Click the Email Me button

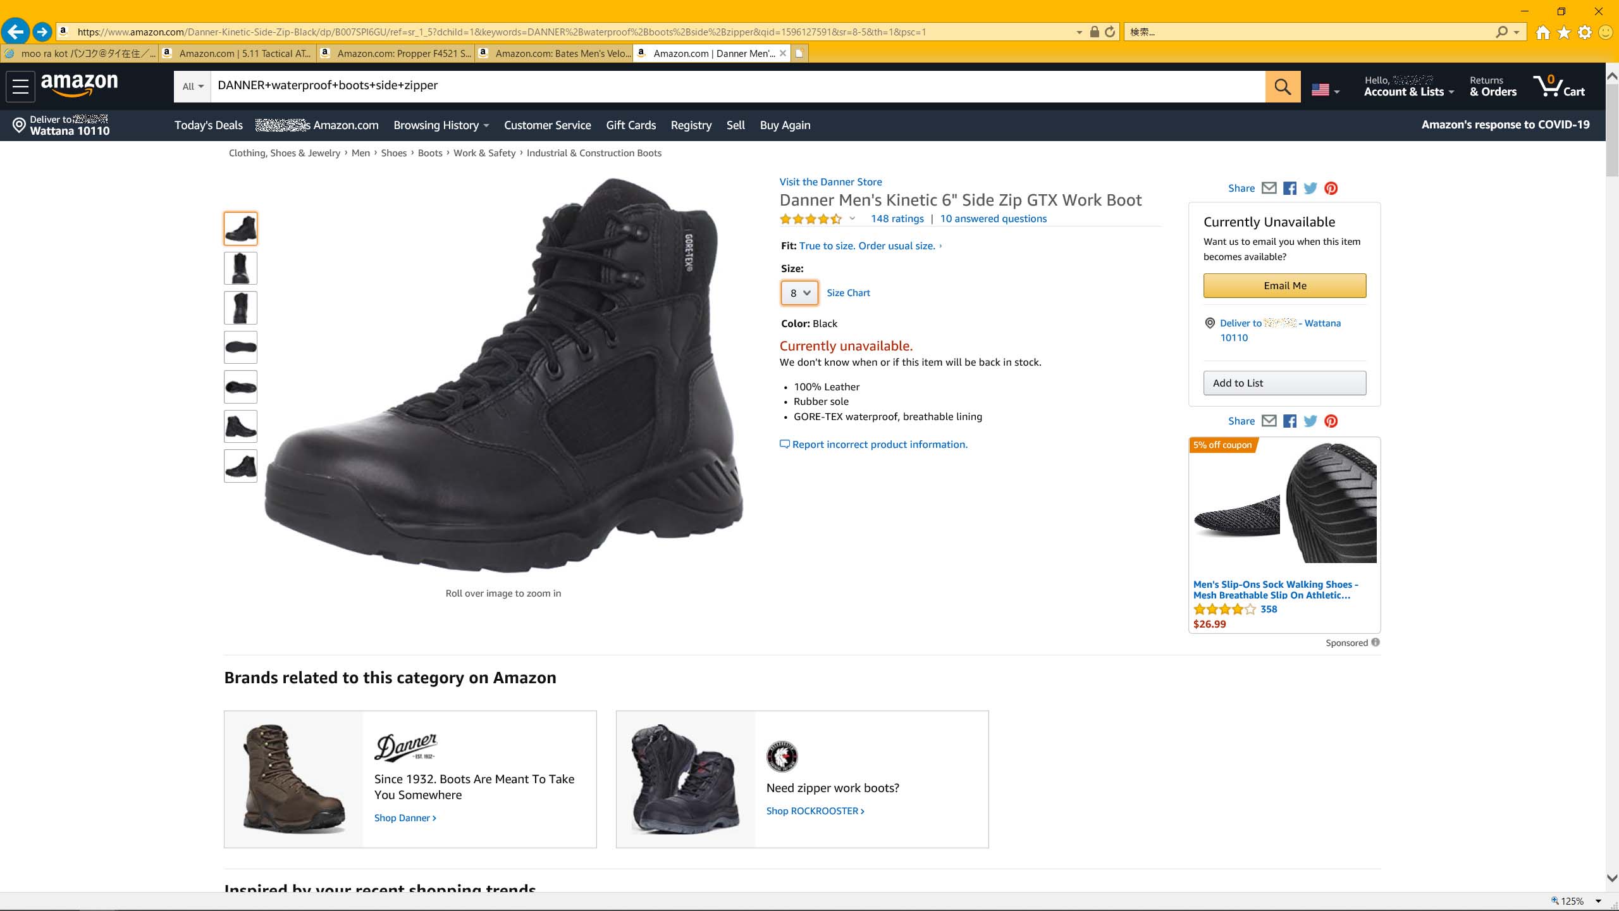[1284, 285]
